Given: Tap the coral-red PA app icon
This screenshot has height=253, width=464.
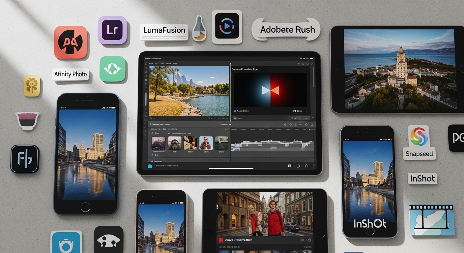Looking at the screenshot, I should pyautogui.click(x=71, y=42).
